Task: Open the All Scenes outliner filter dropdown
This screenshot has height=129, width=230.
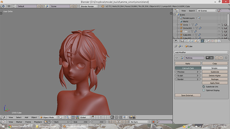Action: pos(207,11)
